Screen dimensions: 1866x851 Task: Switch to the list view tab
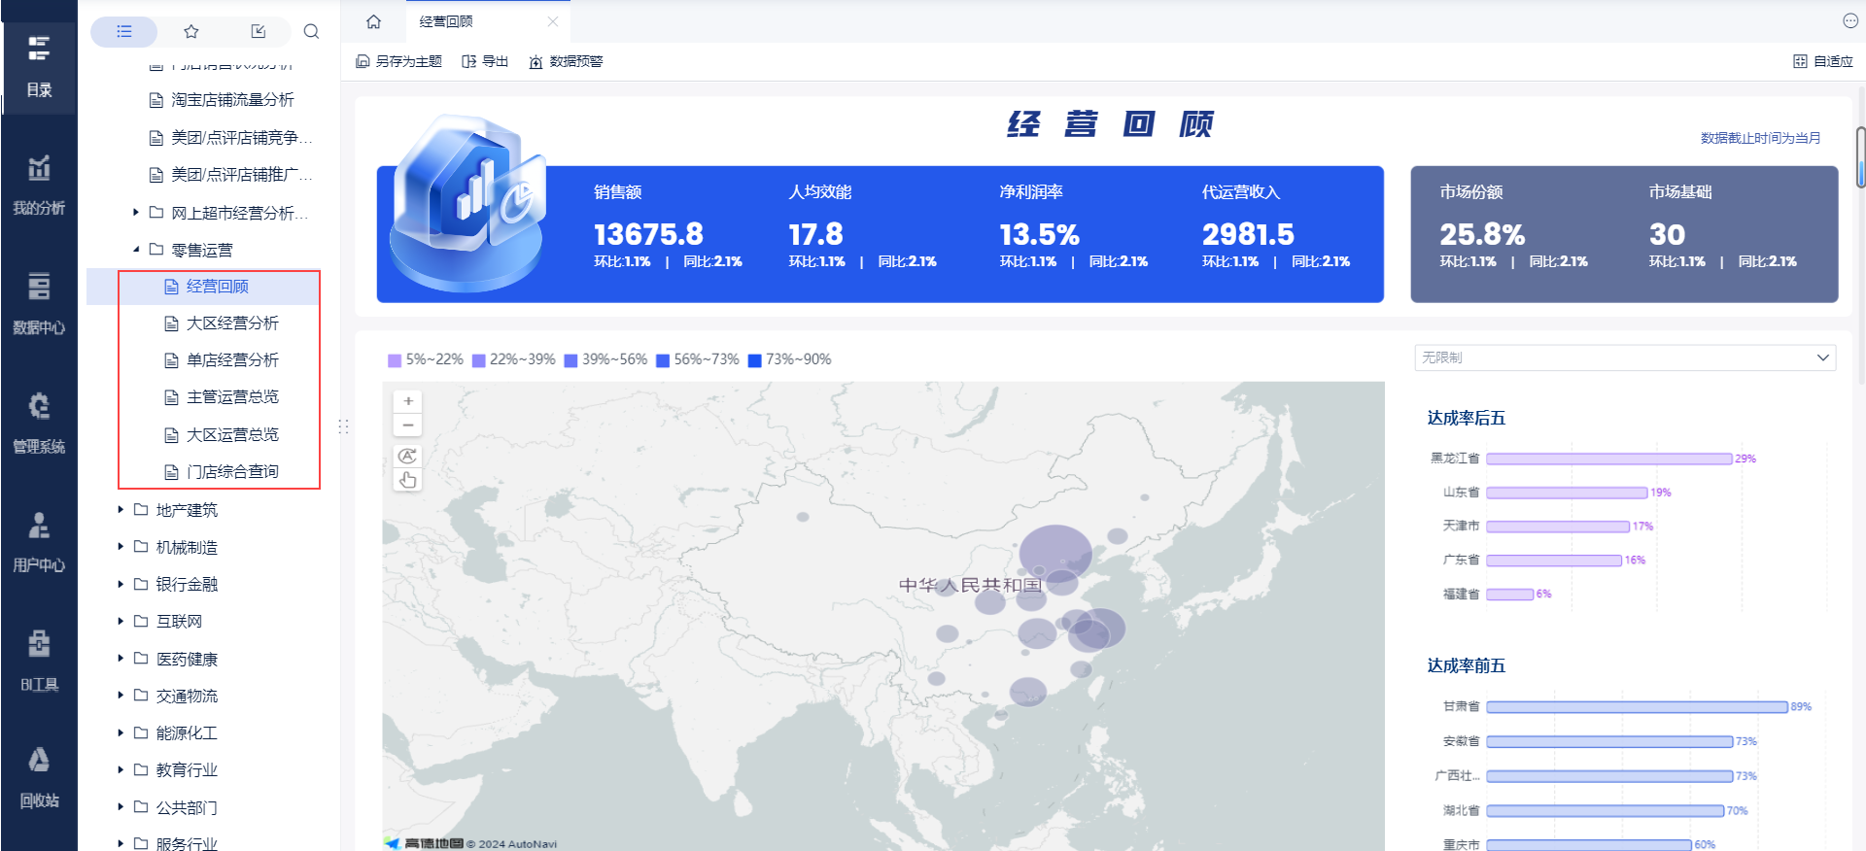click(124, 32)
